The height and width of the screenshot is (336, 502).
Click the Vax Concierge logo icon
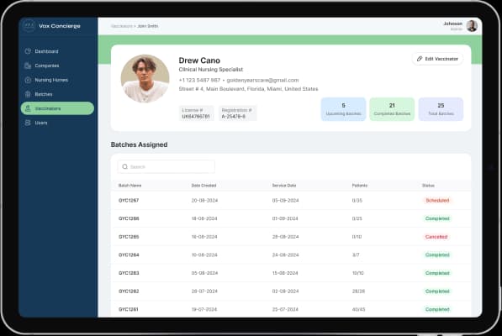click(29, 26)
